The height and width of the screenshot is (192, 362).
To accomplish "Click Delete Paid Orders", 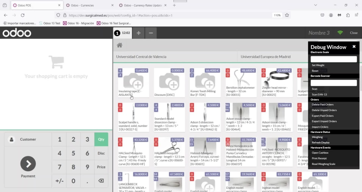I will pyautogui.click(x=323, y=104).
